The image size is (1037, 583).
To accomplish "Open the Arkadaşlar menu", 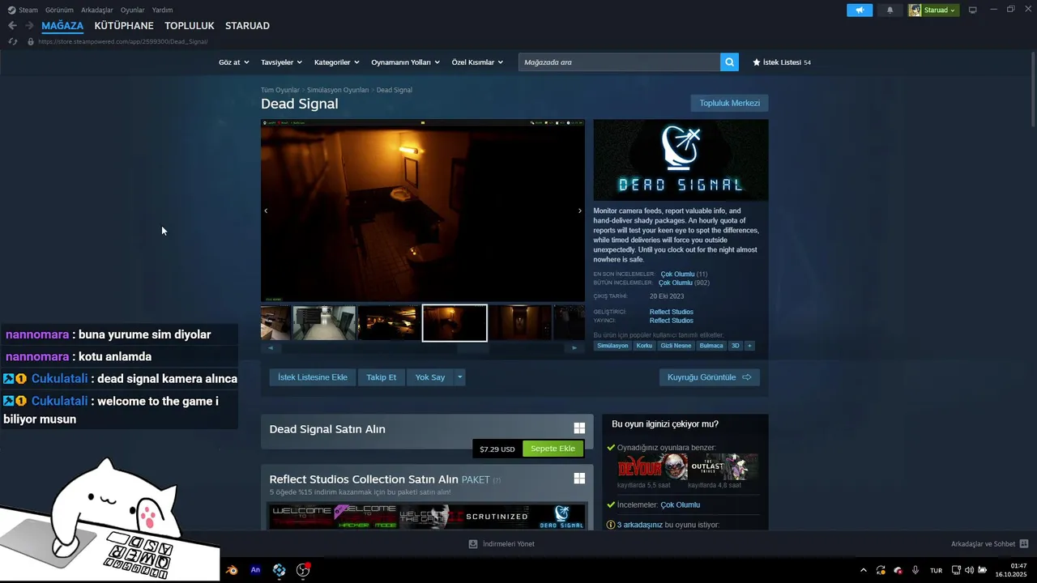I will click(x=97, y=10).
